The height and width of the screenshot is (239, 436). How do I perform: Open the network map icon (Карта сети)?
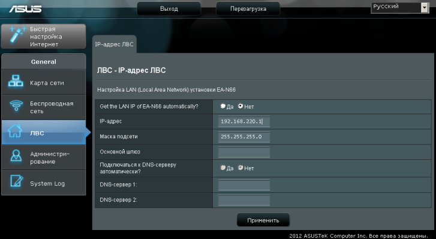pos(16,81)
